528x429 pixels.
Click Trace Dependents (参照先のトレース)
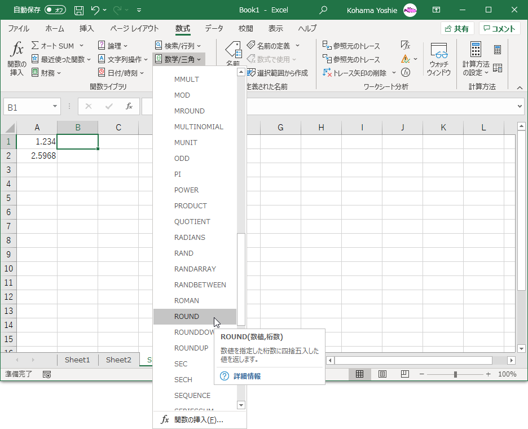(351, 59)
